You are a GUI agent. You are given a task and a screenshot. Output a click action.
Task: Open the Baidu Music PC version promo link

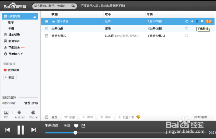103,6
